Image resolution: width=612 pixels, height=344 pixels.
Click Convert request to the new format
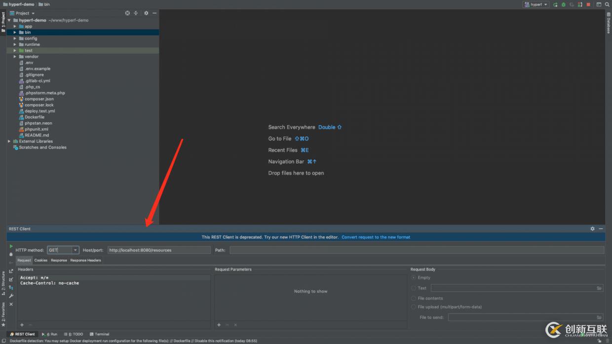coord(376,237)
